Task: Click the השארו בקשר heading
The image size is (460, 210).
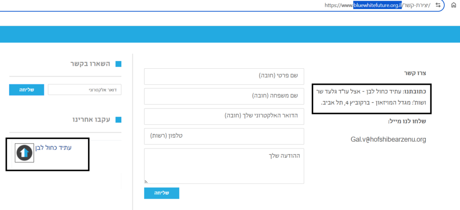Action: [90, 64]
